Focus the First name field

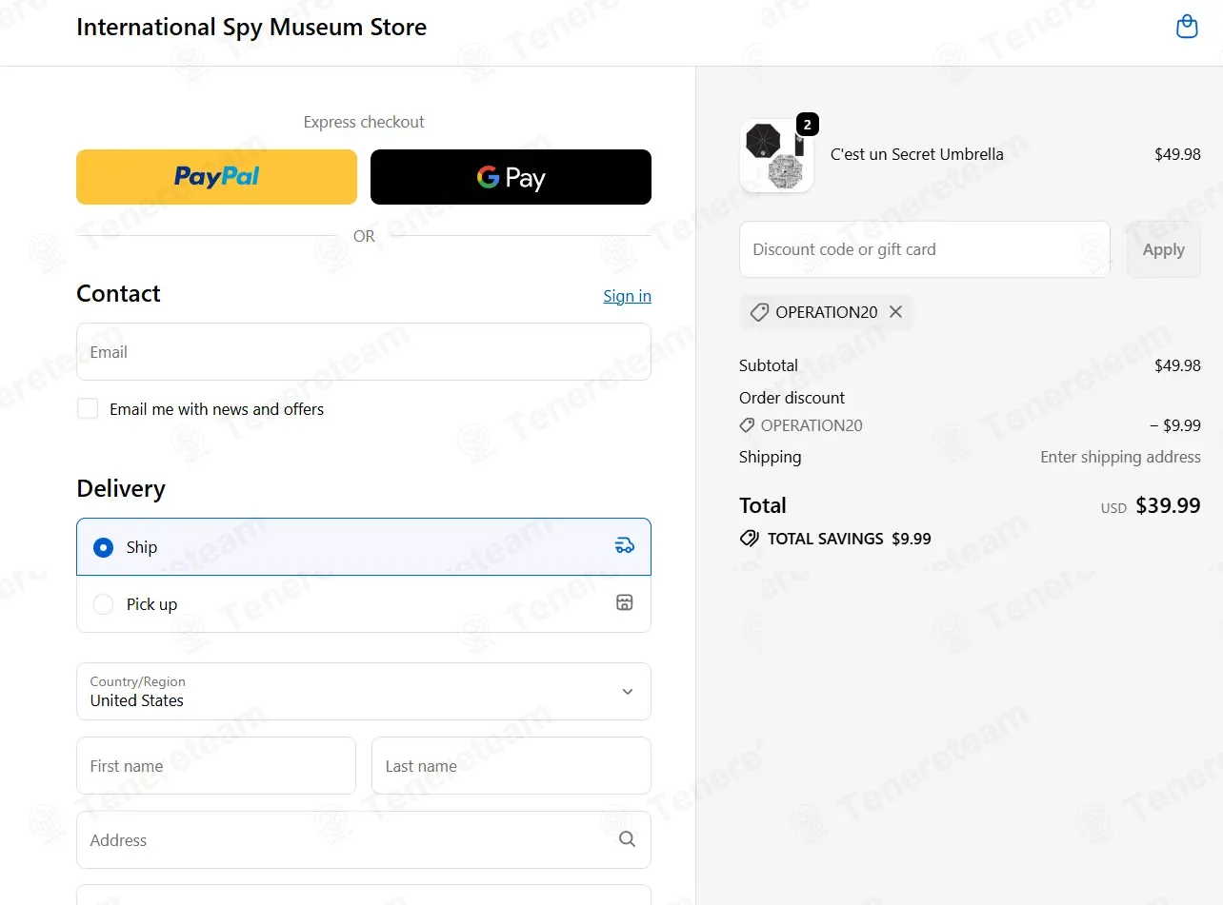point(216,766)
